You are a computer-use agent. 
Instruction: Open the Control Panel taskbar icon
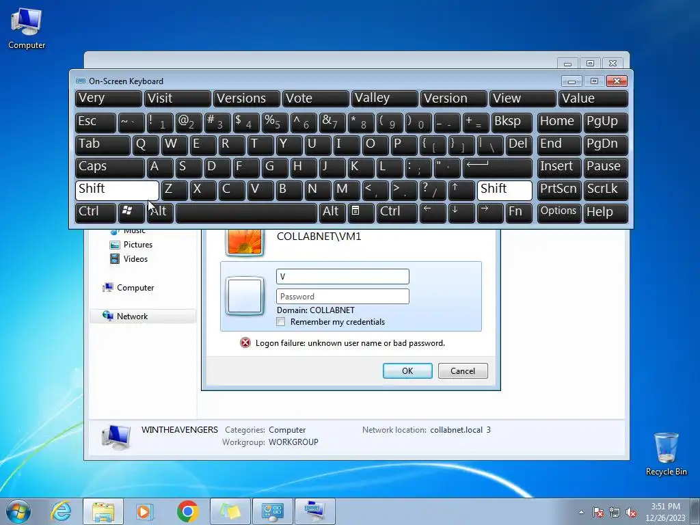[273, 511]
